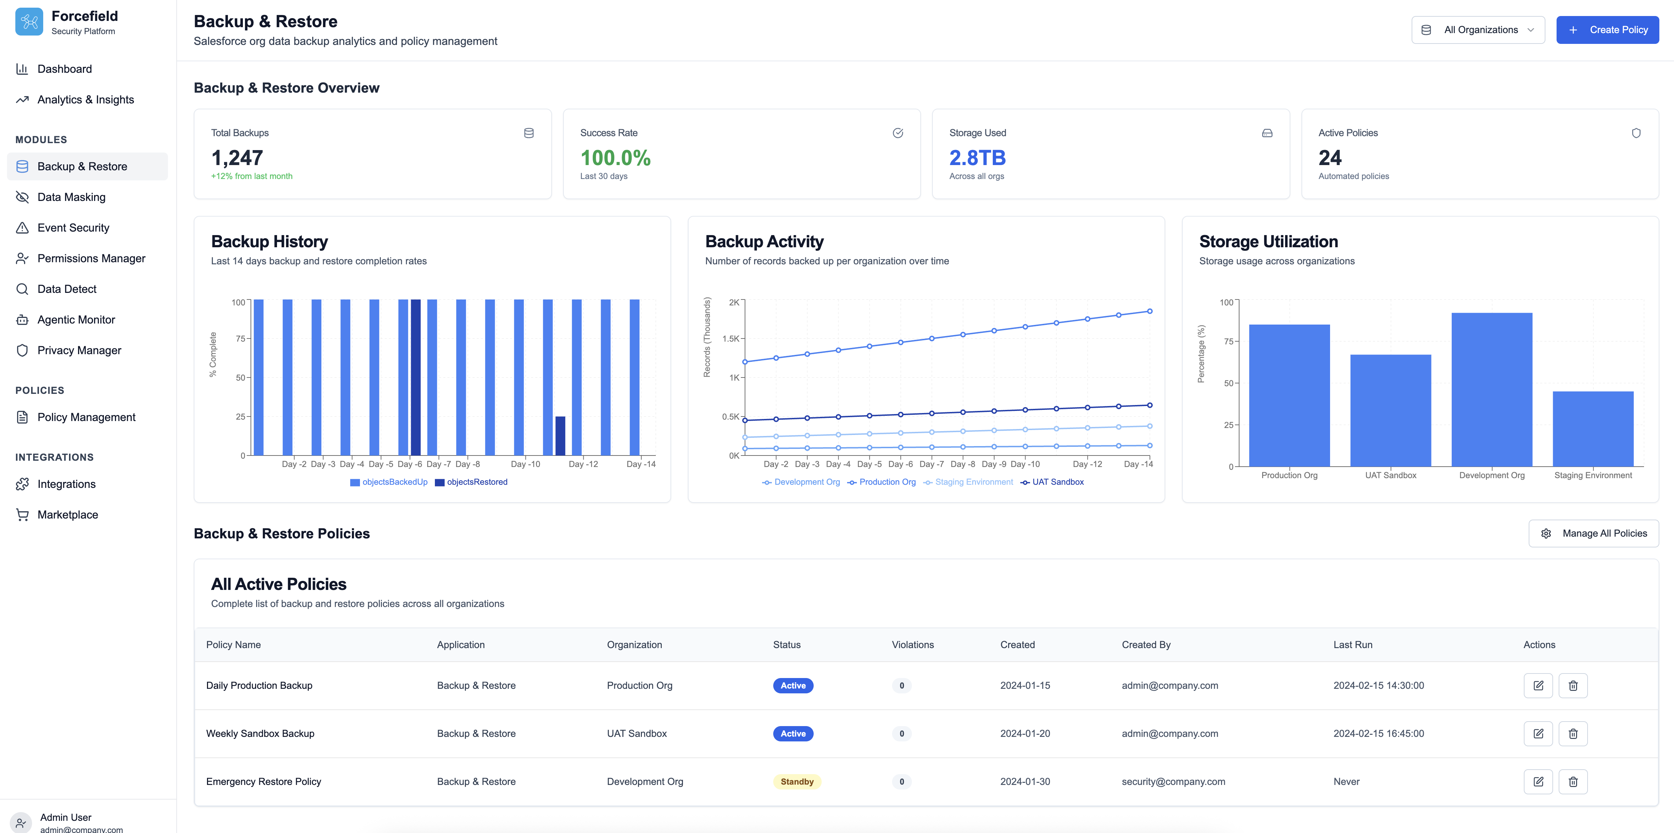Toggle objectsRestored legend series
The width and height of the screenshot is (1674, 833).
tap(471, 482)
